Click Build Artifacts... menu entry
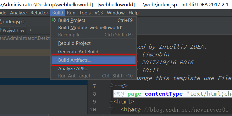 click(x=93, y=60)
